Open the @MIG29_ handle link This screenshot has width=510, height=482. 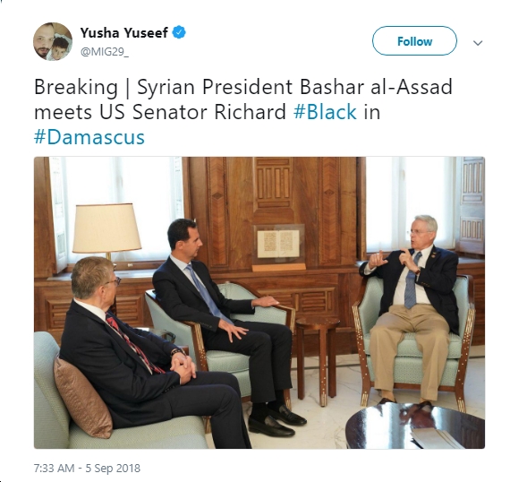coord(105,52)
